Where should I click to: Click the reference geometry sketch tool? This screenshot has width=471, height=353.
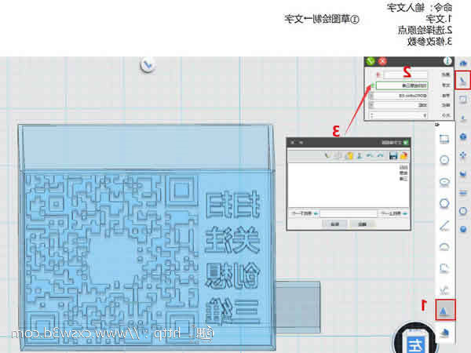445,332
